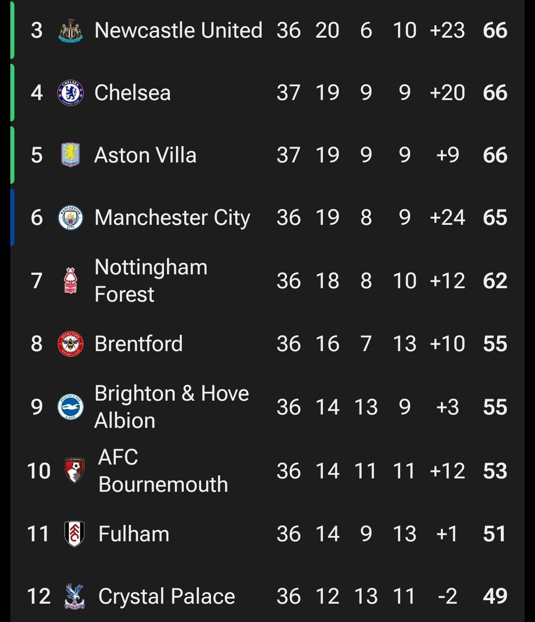Tap Manchester City's +24 goal difference
The width and height of the screenshot is (535, 622).
[447, 217]
